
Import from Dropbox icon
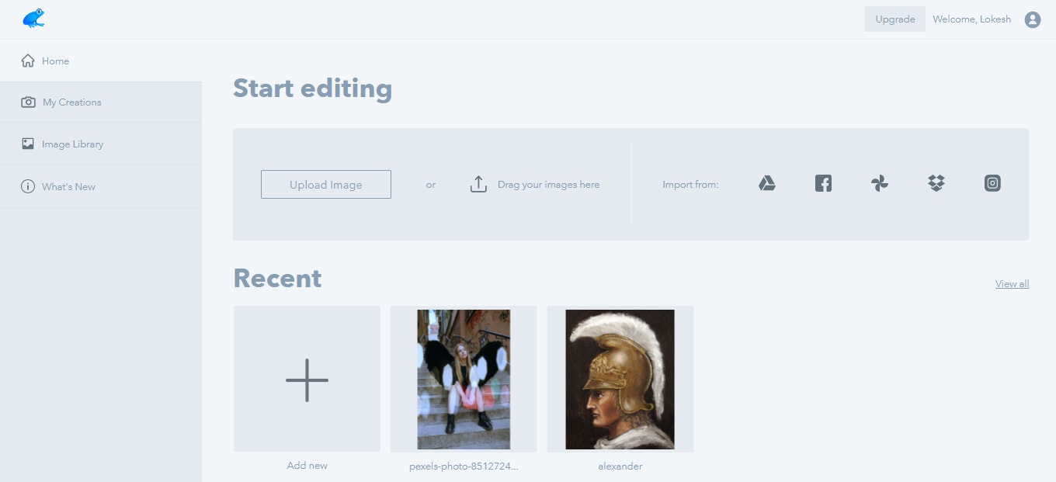tap(936, 184)
